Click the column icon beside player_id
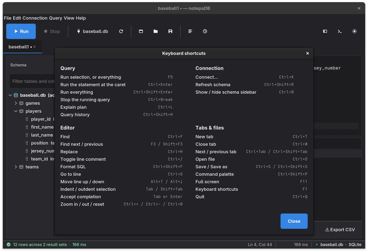The width and height of the screenshot is (368, 252). pyautogui.click(x=27, y=119)
